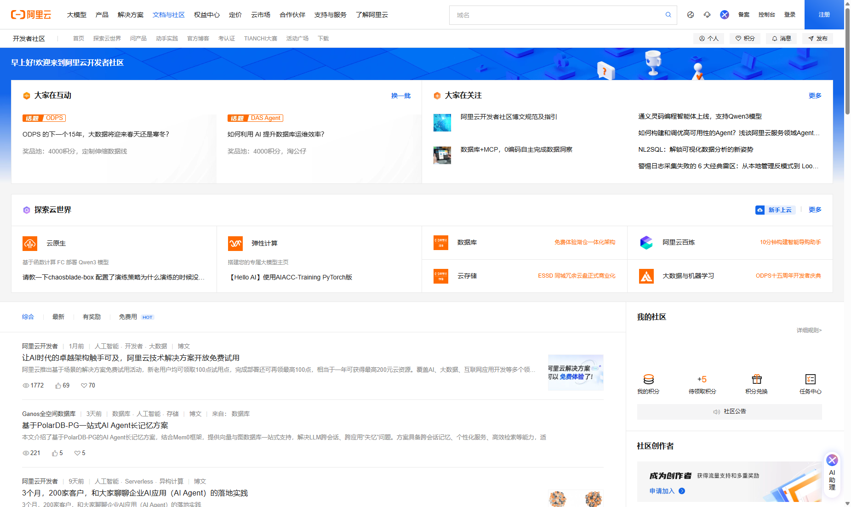Open the DAS Agent topic tag
Image resolution: width=851 pixels, height=507 pixels.
[x=255, y=118]
